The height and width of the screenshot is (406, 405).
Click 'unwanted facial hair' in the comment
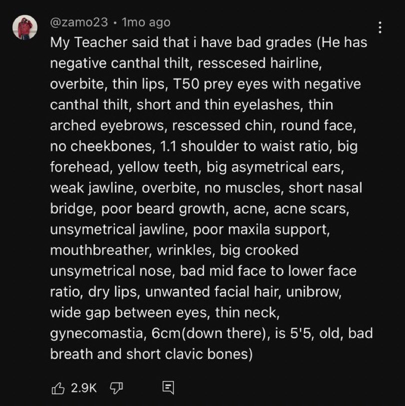click(x=213, y=292)
